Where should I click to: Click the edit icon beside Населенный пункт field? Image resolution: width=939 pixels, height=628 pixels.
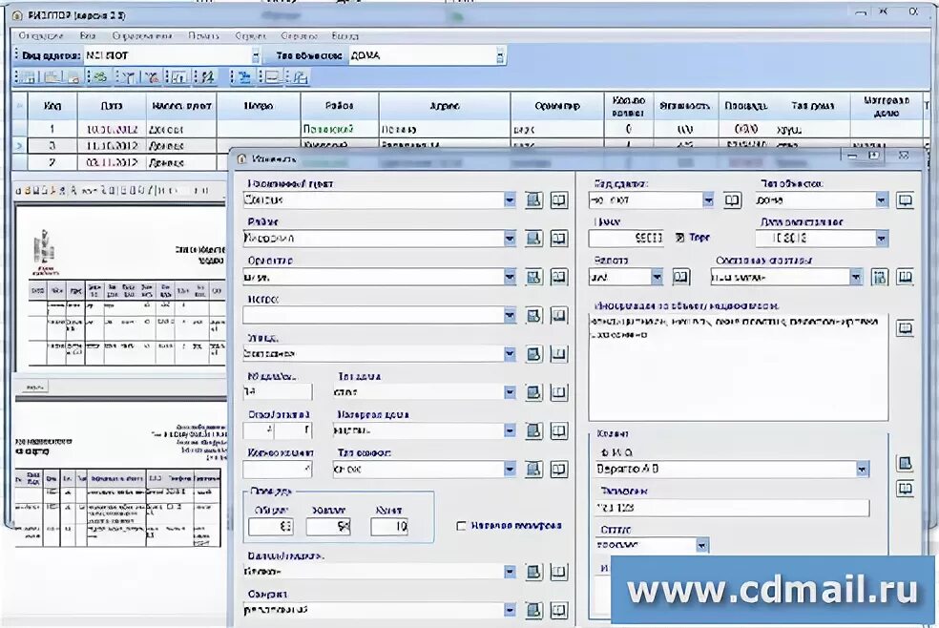[533, 200]
